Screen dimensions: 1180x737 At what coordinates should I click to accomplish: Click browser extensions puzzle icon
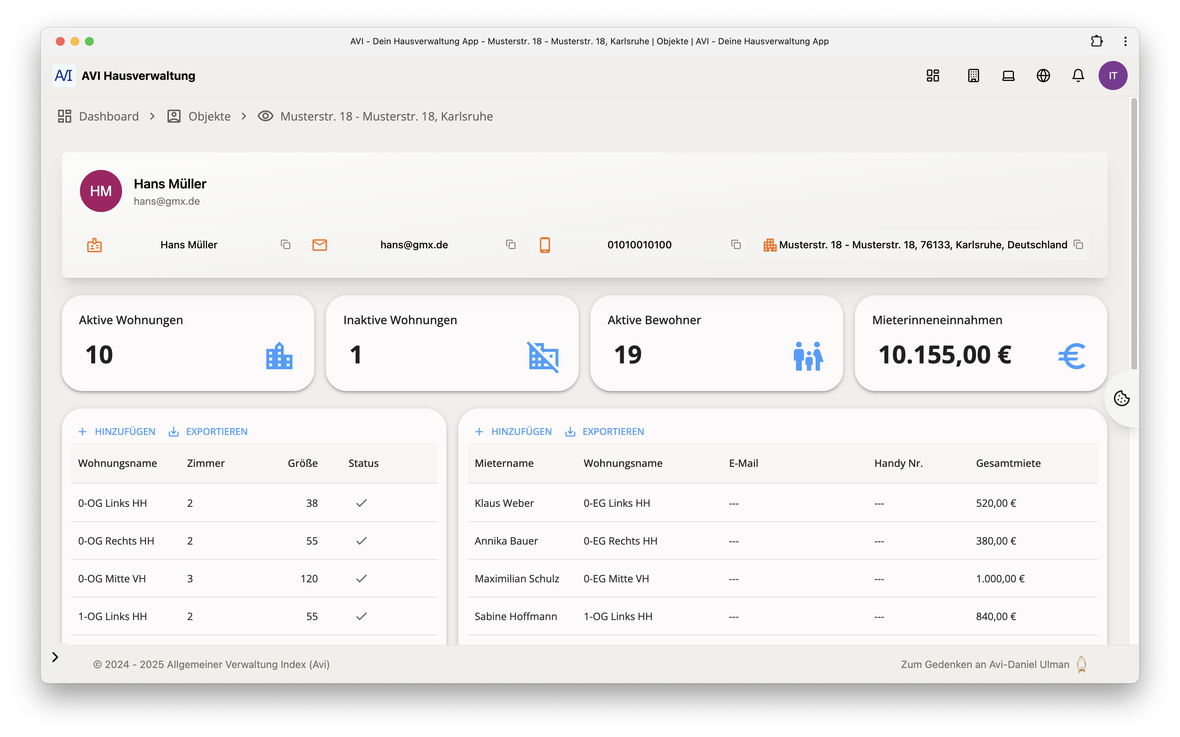tap(1096, 41)
